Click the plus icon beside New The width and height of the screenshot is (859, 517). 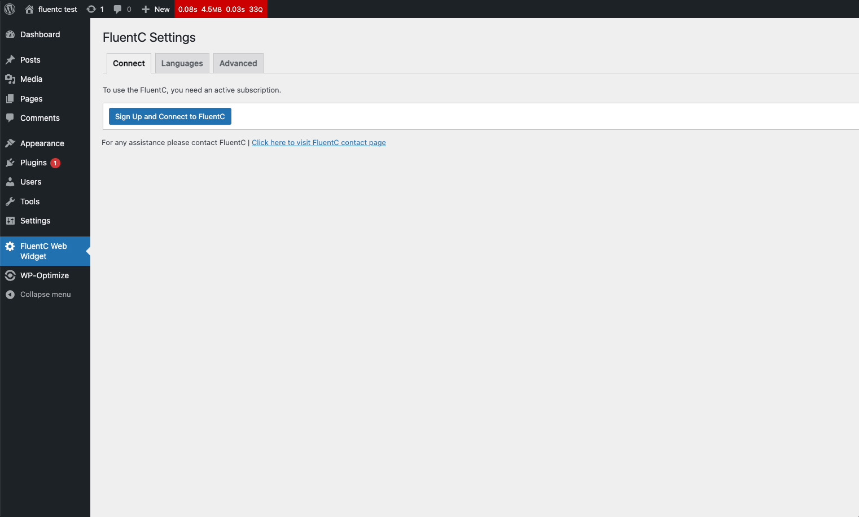click(146, 9)
